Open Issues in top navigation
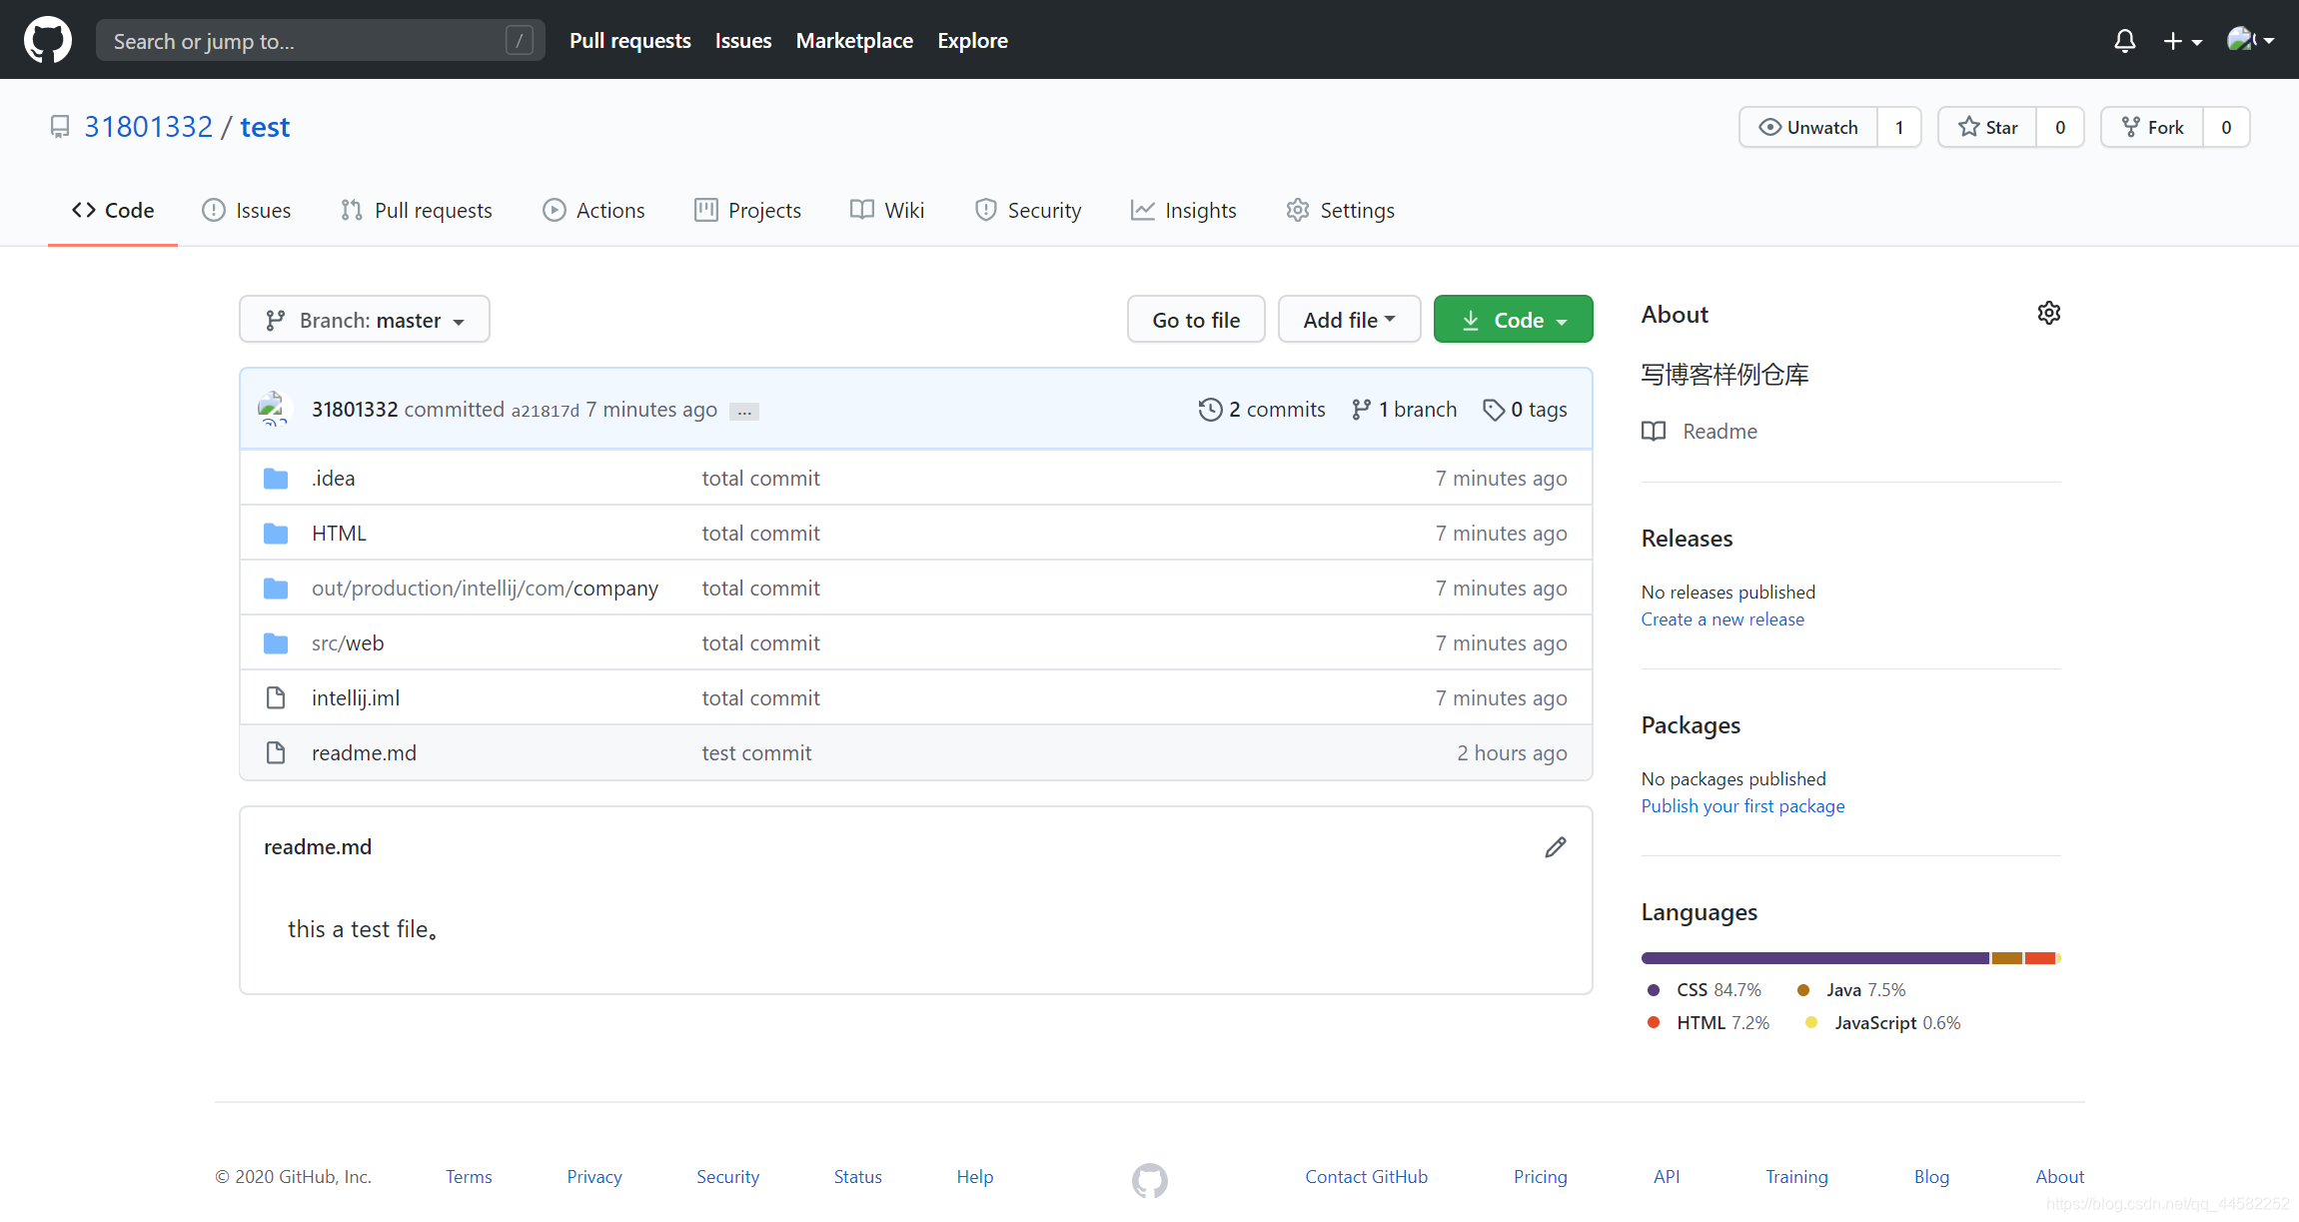Viewport: 2299px width, 1222px height. click(743, 40)
